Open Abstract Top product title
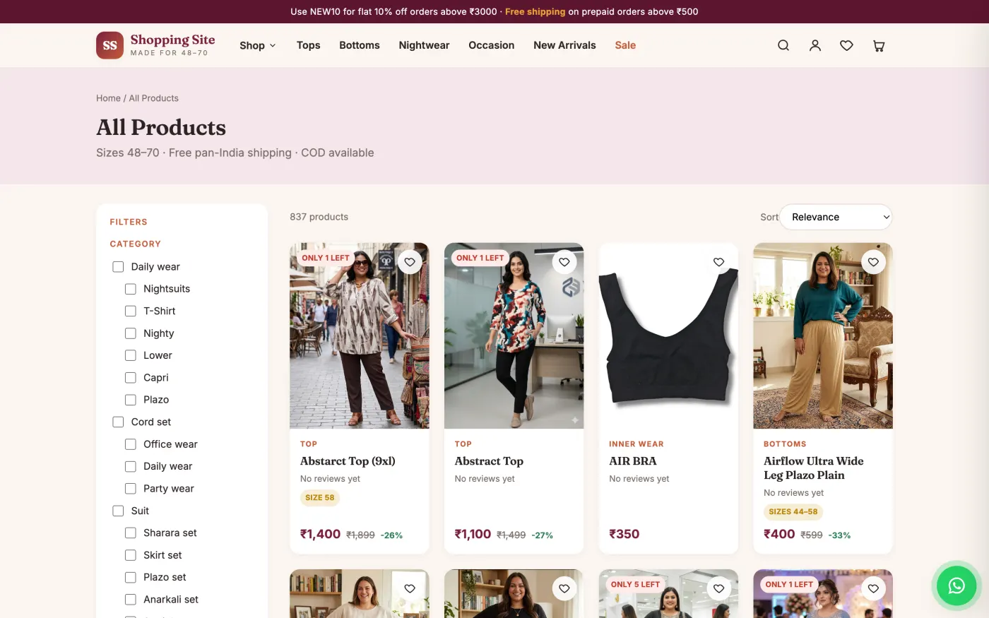 coord(489,461)
